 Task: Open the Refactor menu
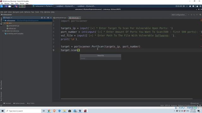point(27,12)
